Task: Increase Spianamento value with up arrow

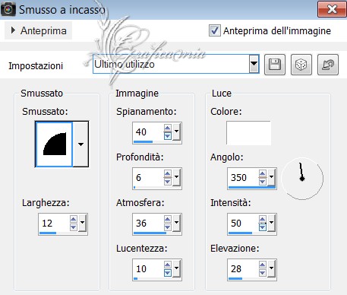Action: (x=167, y=128)
